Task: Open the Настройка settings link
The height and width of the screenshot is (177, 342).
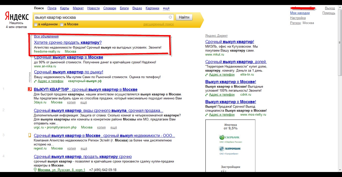Action: (298, 18)
